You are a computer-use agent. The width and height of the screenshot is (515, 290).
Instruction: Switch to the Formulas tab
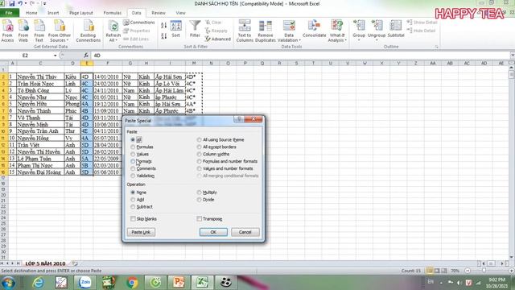(113, 13)
